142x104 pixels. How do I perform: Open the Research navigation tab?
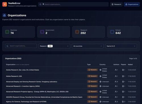[116, 4]
